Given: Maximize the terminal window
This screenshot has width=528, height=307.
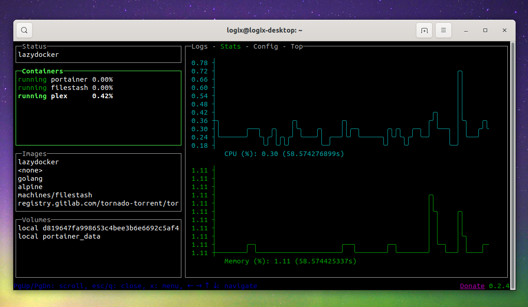Looking at the screenshot, I should tap(485, 30).
